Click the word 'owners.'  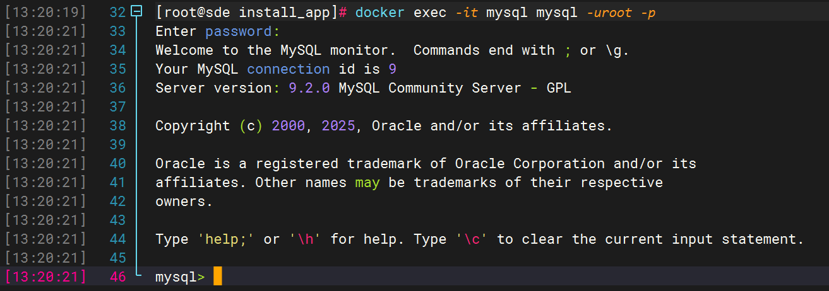tap(184, 201)
